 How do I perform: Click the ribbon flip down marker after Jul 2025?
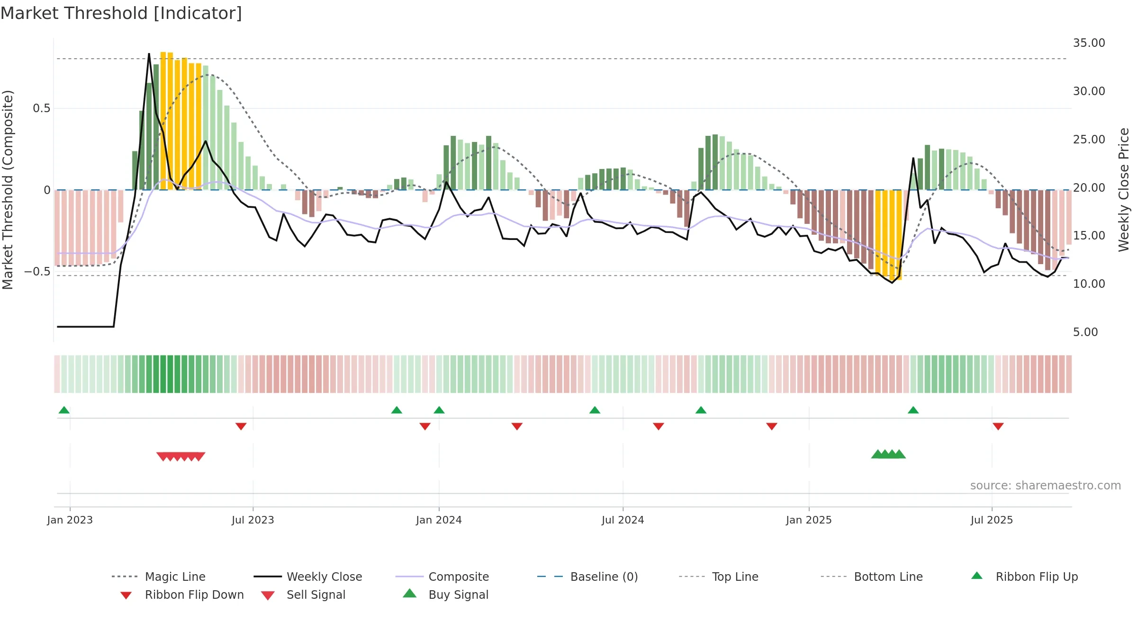tap(998, 426)
